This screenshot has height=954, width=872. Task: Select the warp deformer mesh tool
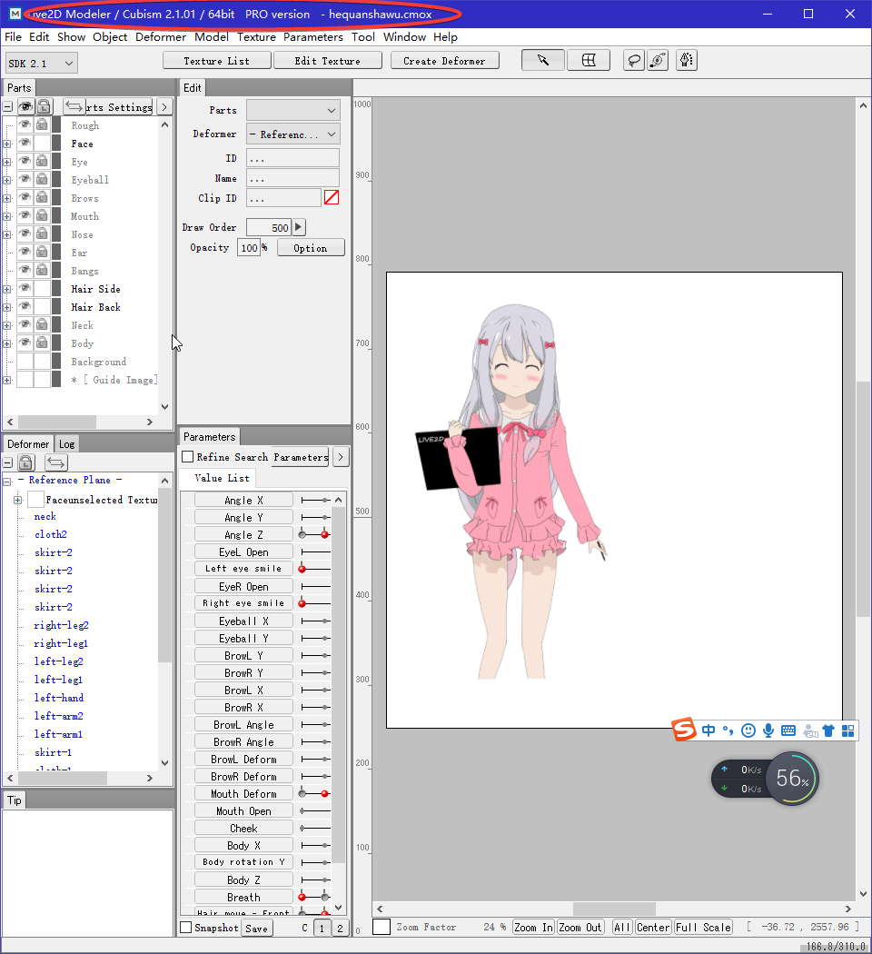pos(589,60)
